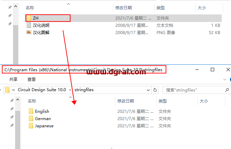Focus the 搜索"stringfiles" search field

(195, 90)
